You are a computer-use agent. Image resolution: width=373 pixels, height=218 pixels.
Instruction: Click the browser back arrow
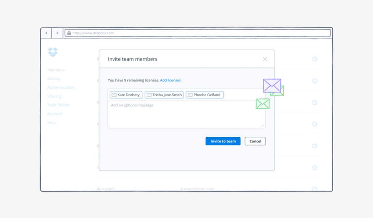point(46,33)
